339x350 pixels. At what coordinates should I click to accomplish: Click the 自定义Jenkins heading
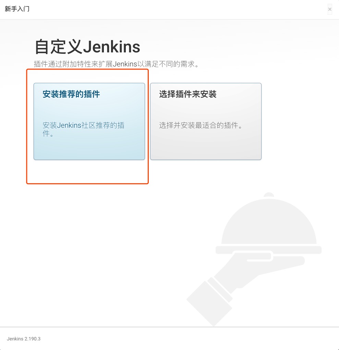tap(87, 47)
